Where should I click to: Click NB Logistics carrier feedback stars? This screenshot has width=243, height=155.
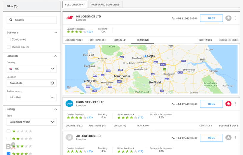(x=76, y=32)
